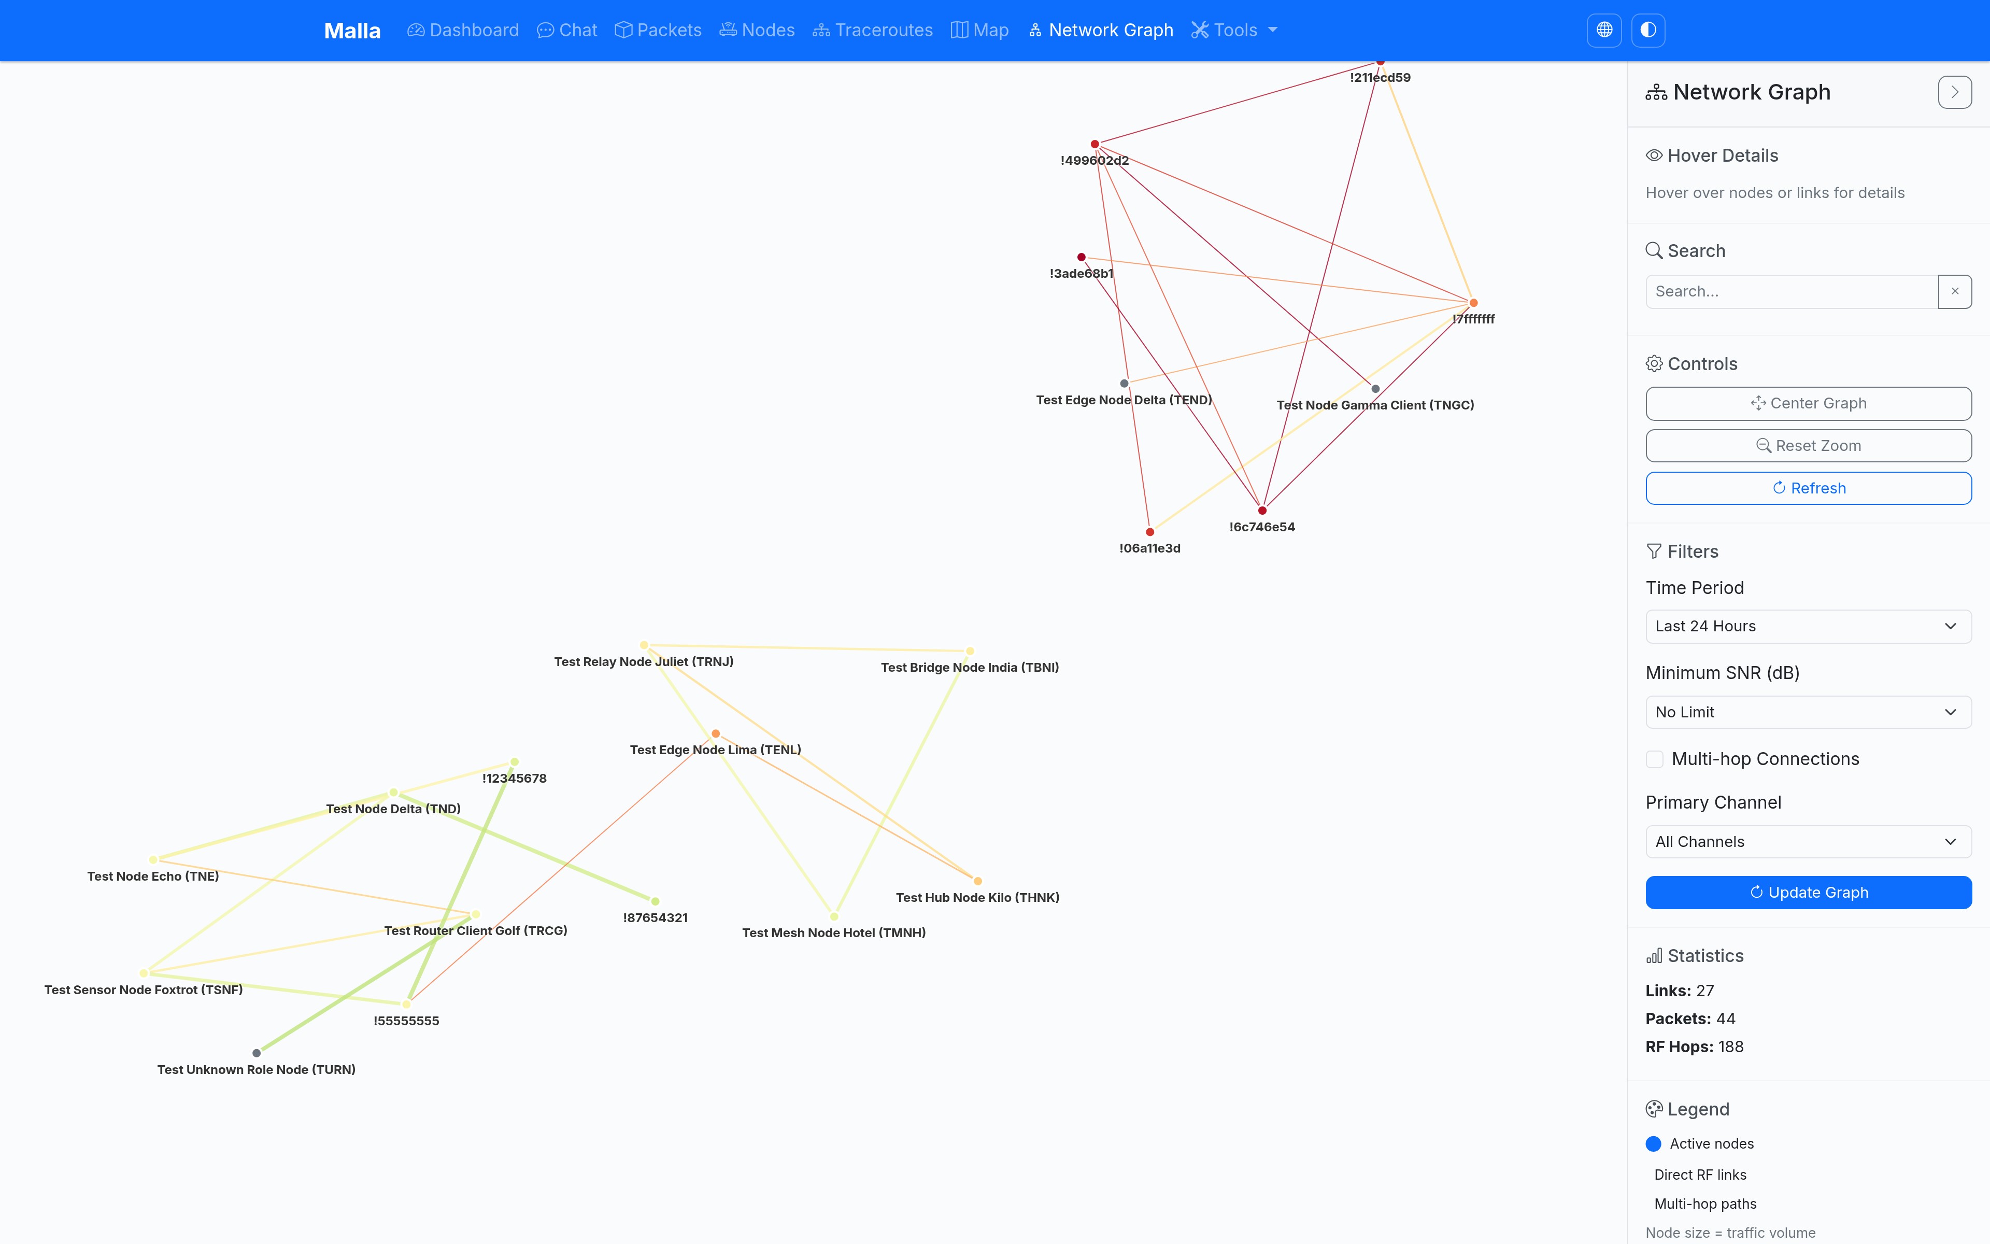1990x1244 pixels.
Task: Select node !87654321 in the graph
Action: click(x=656, y=902)
